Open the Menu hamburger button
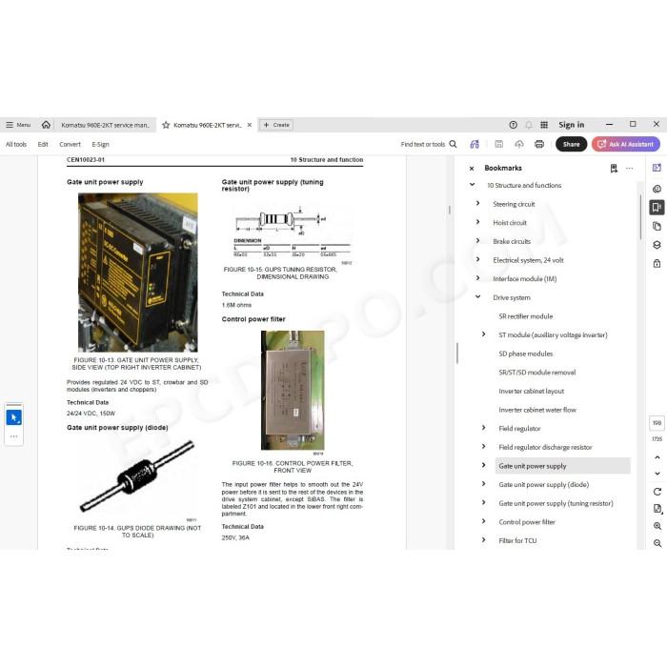Image resolution: width=667 pixels, height=667 pixels. point(18,125)
